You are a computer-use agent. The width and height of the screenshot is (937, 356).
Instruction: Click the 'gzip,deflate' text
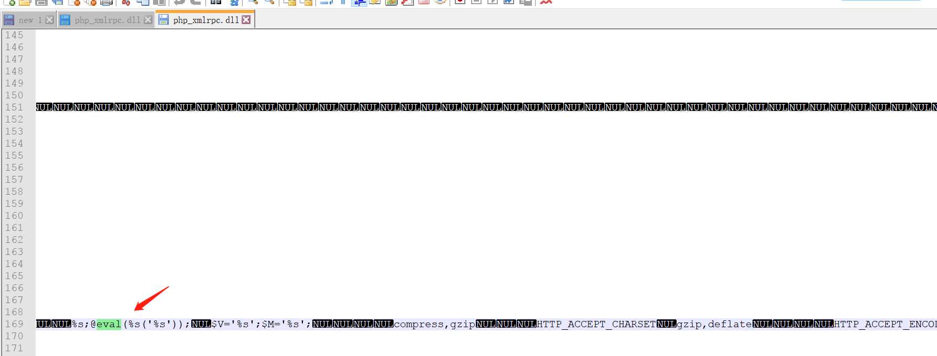pyautogui.click(x=714, y=324)
